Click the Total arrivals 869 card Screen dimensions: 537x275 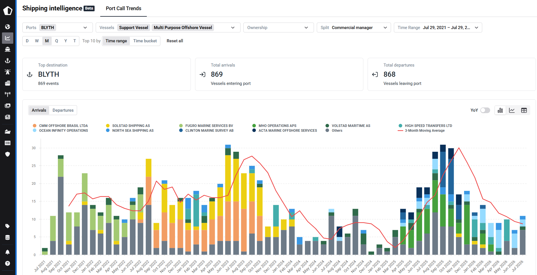coord(279,74)
